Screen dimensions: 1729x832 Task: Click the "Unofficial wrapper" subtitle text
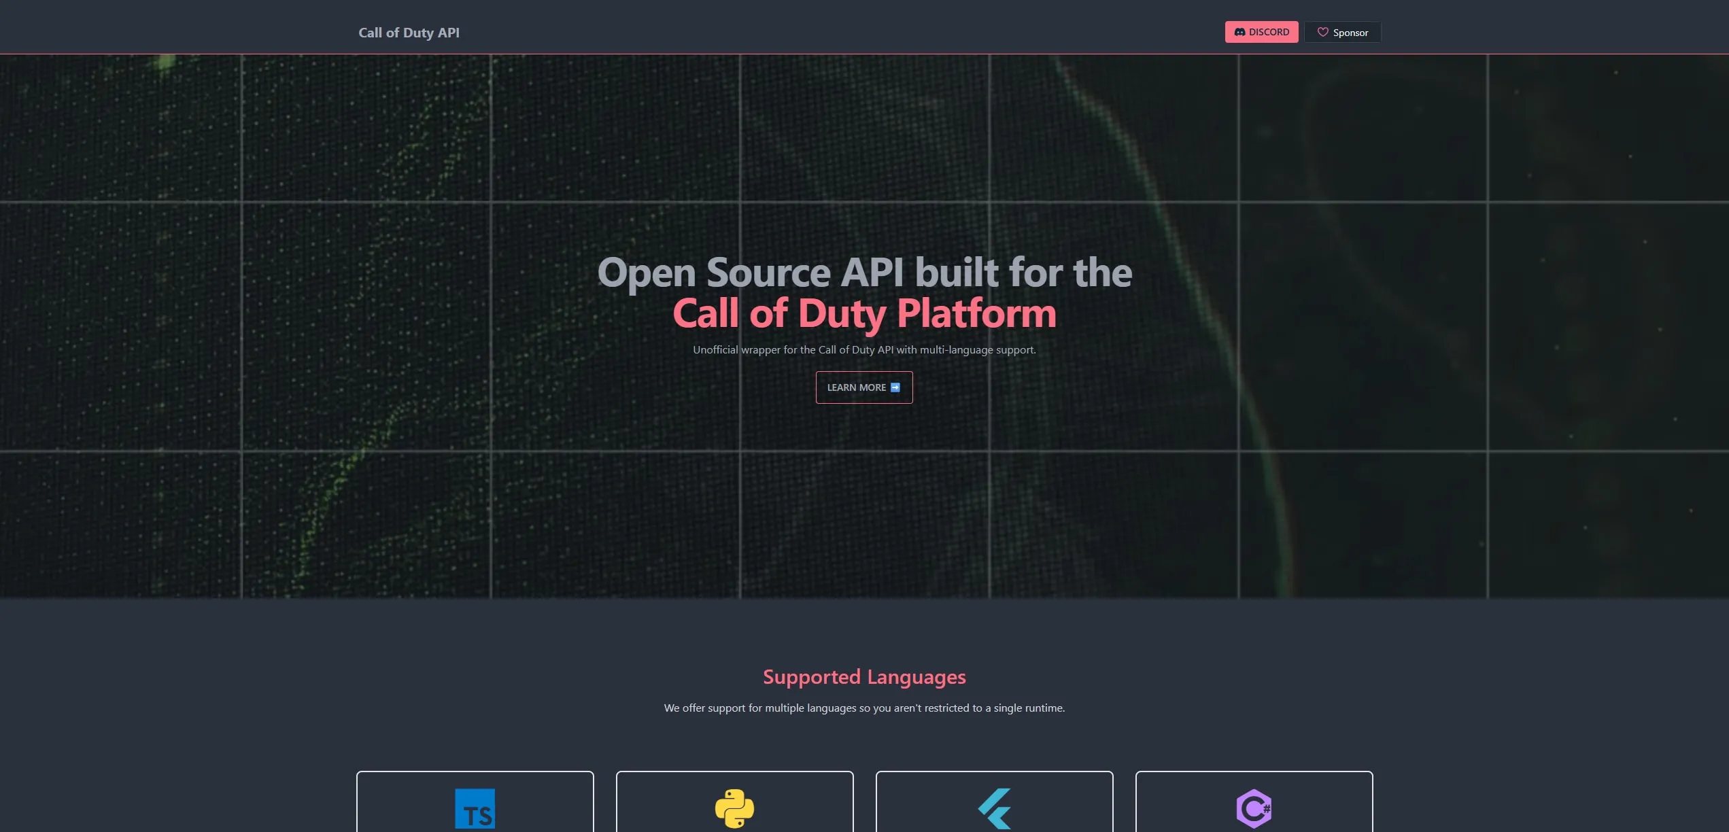864,350
